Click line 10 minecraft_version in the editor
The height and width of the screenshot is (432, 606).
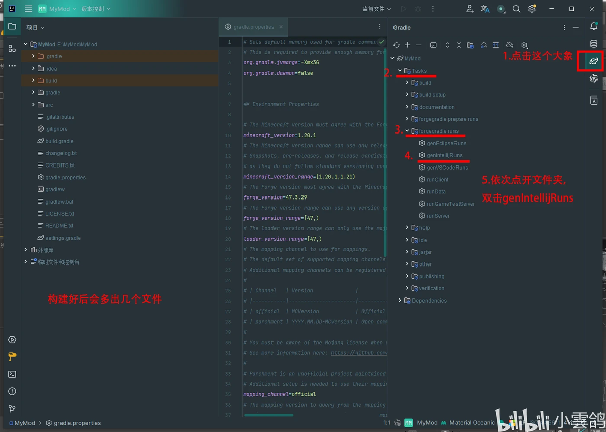pyautogui.click(x=280, y=135)
